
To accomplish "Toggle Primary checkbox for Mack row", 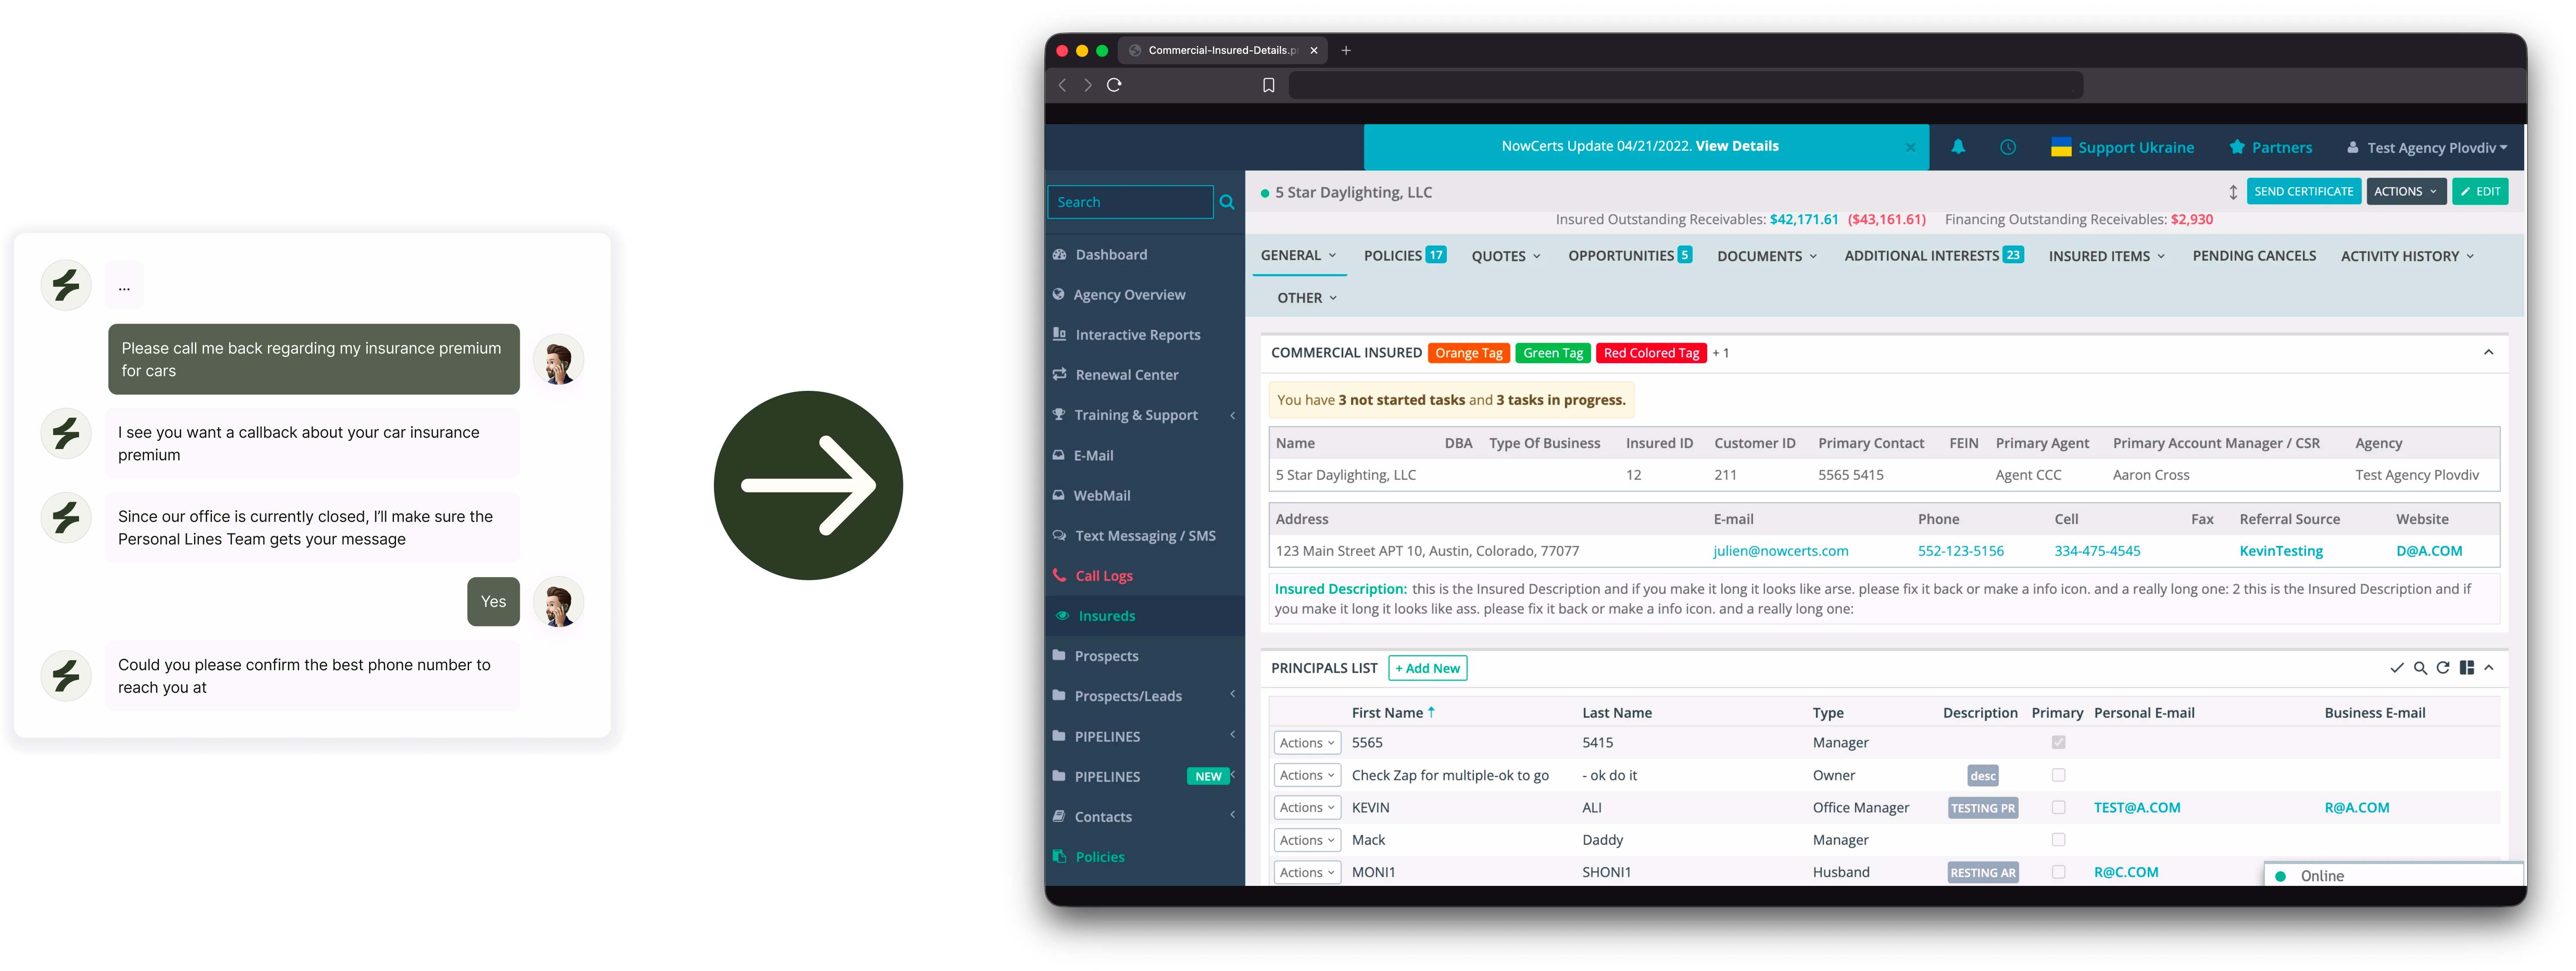I will point(2058,840).
